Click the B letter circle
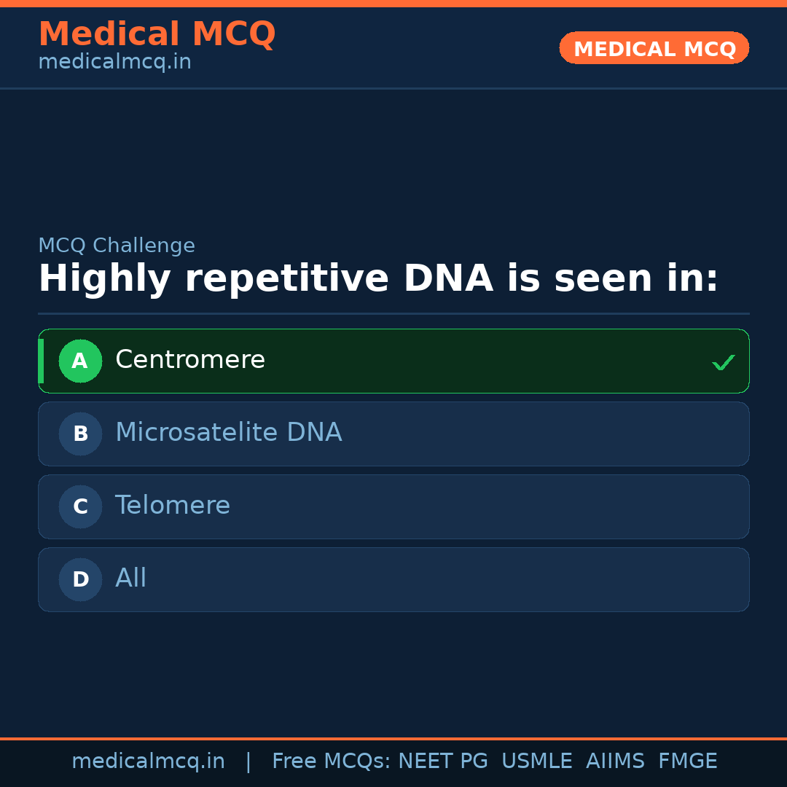 [x=80, y=434]
